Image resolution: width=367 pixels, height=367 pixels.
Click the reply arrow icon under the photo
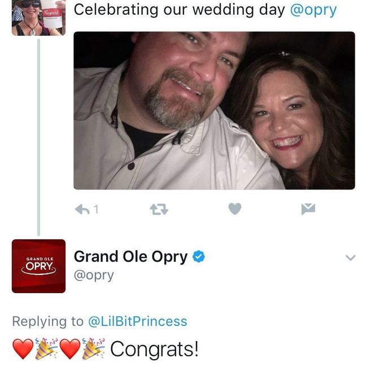[x=82, y=209]
